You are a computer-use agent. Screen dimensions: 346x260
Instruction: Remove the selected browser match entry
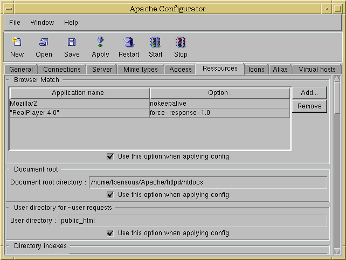click(309, 106)
